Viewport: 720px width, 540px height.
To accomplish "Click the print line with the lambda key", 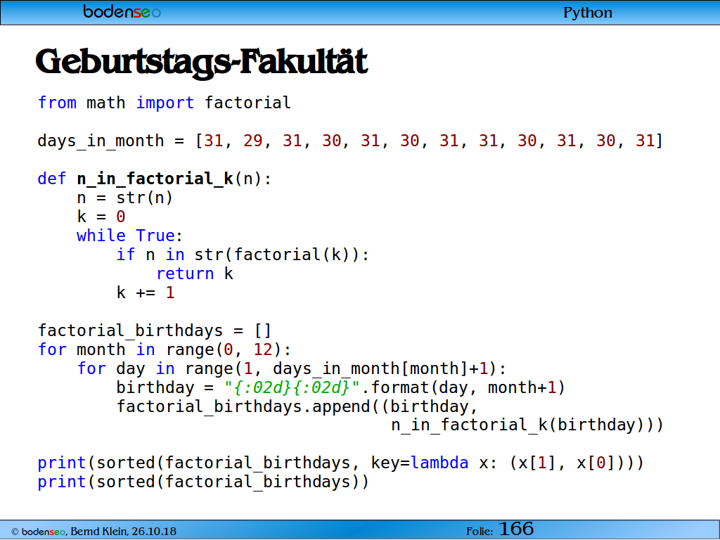I will [x=341, y=463].
